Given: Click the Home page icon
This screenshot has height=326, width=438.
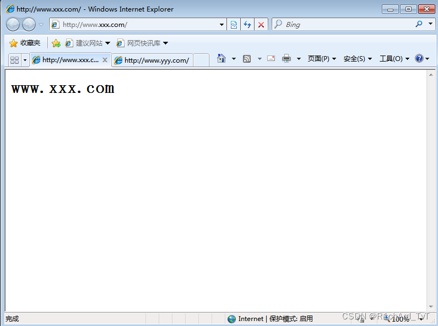Looking at the screenshot, I should (221, 58).
